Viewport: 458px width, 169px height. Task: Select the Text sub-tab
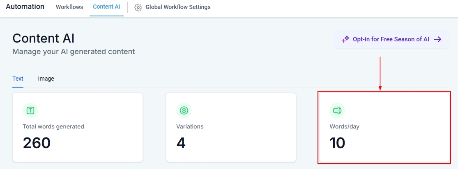tap(18, 79)
